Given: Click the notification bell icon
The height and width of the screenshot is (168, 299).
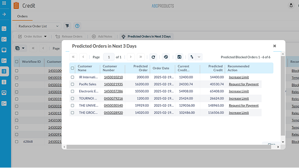Looking at the screenshot, I should tap(291, 5).
